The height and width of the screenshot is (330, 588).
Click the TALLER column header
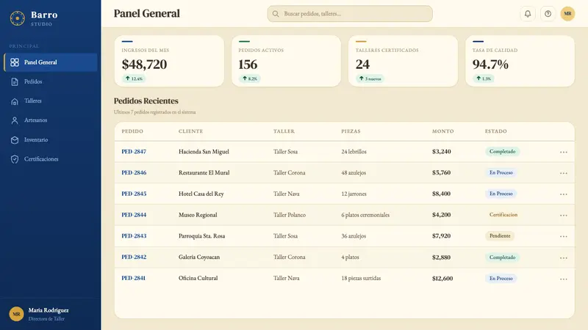284,131
